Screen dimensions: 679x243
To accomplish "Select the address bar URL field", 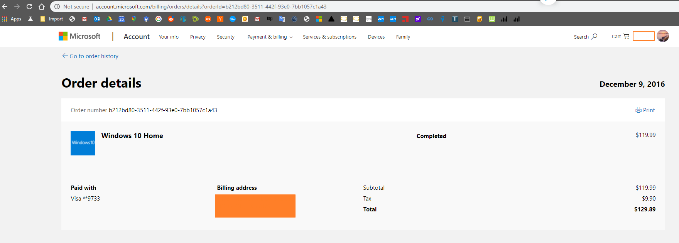I will point(211,7).
